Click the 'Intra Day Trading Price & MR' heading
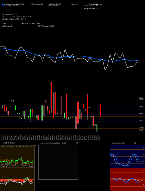The height and width of the screenshot is (191, 145). tap(53, 143)
